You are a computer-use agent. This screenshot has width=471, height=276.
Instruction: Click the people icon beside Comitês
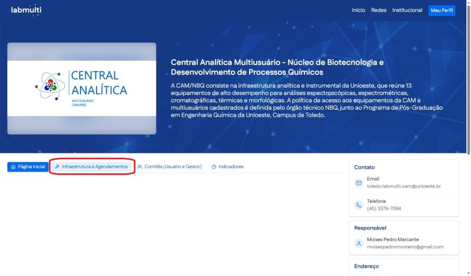point(140,167)
